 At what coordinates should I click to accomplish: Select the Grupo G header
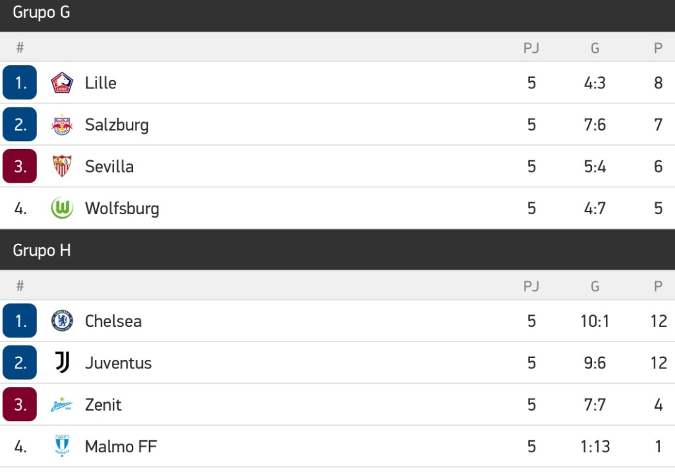pos(42,13)
